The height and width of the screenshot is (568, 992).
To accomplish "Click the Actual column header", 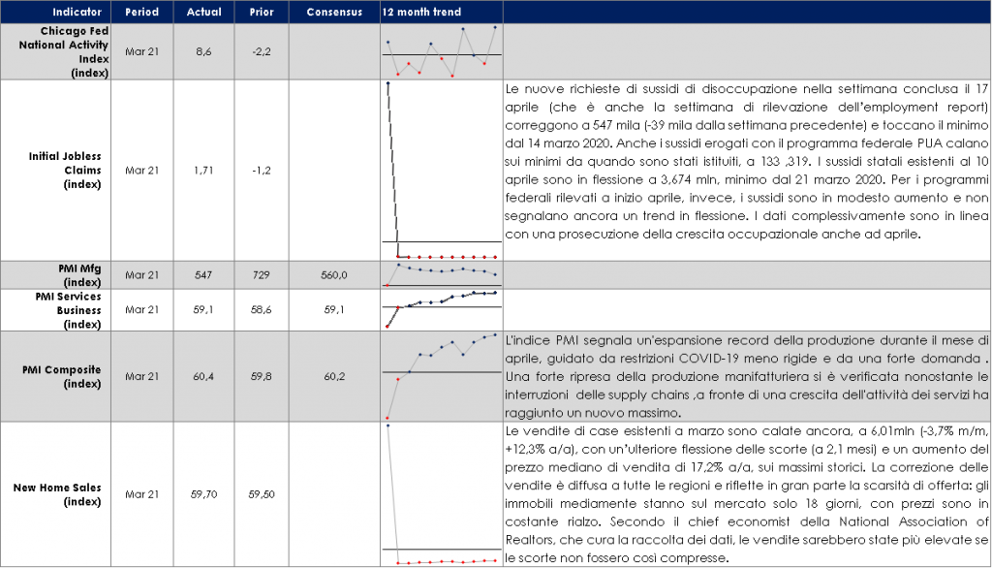I will point(203,12).
